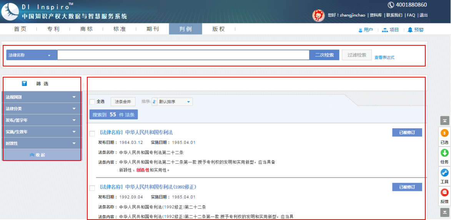Click the scroll-to-top arrow icon in sidebar
The height and width of the screenshot is (220, 451).
(x=444, y=121)
